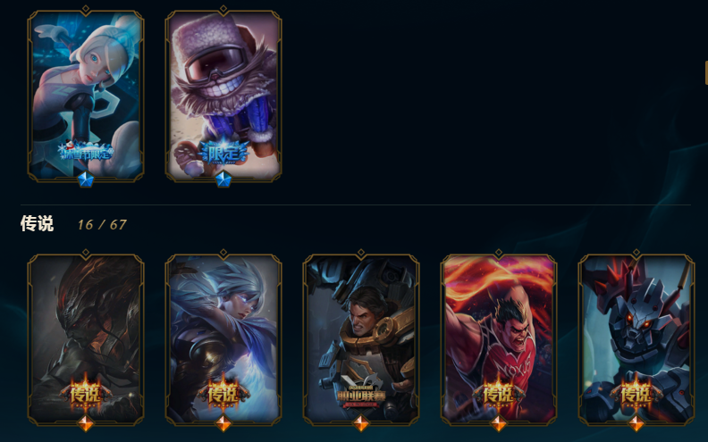Select the NOXUS basketball jersey skin card

tap(499, 339)
